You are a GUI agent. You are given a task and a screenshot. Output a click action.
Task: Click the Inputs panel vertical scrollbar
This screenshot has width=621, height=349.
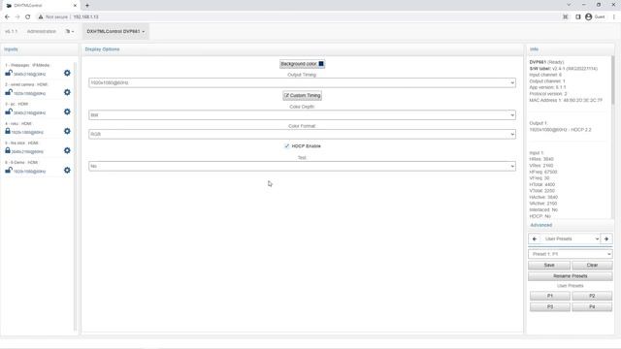point(76,196)
